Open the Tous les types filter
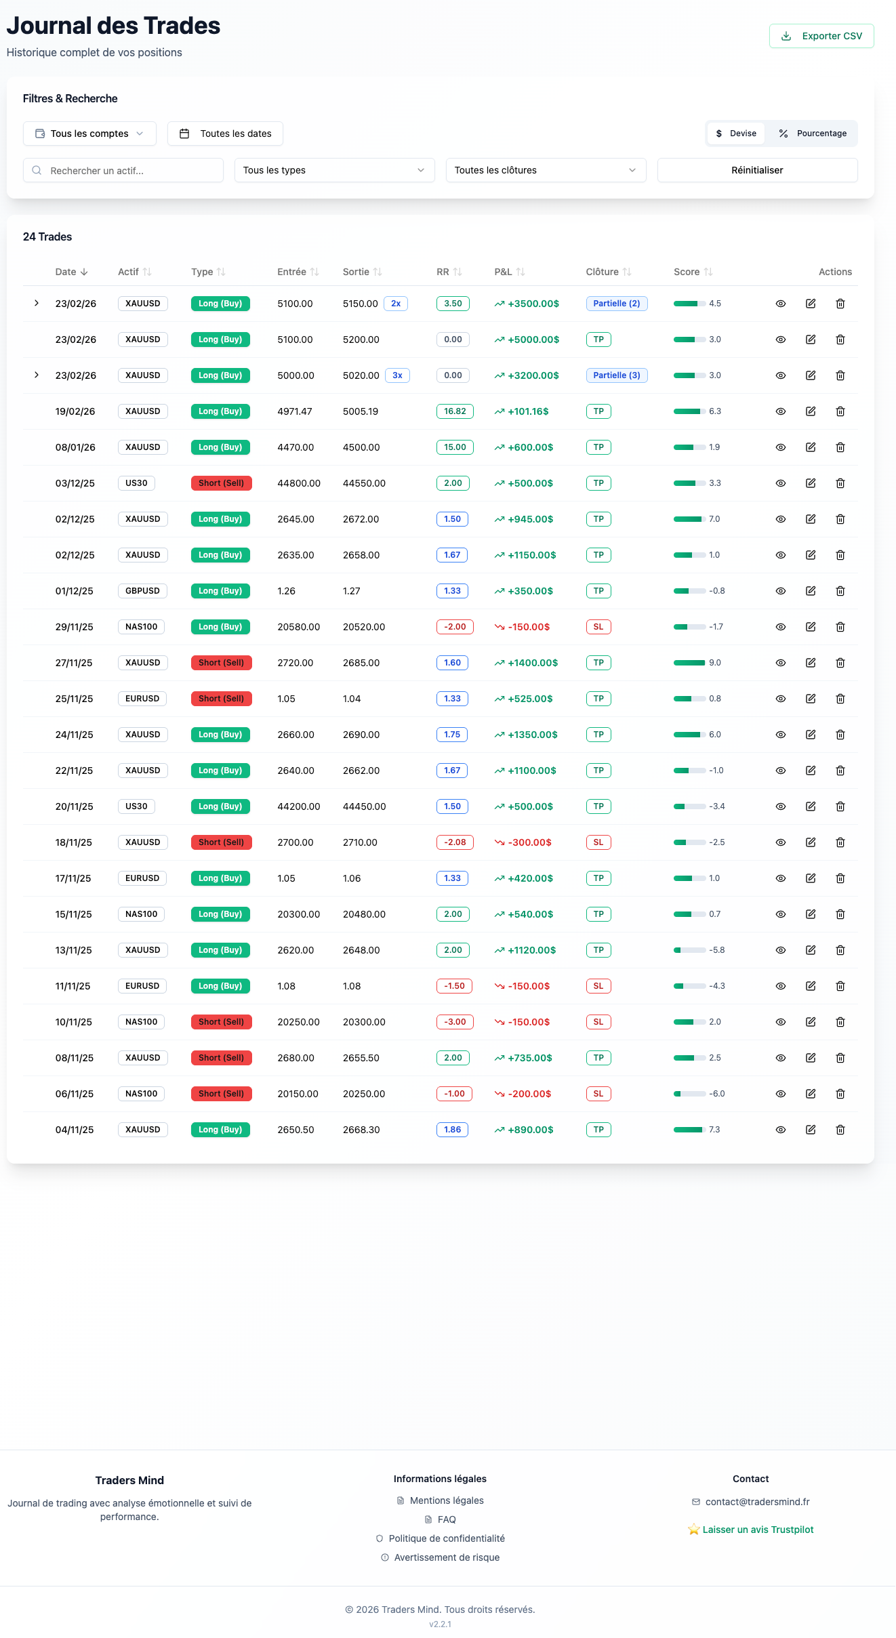Screen dimensions: 896x1638 [x=334, y=170]
